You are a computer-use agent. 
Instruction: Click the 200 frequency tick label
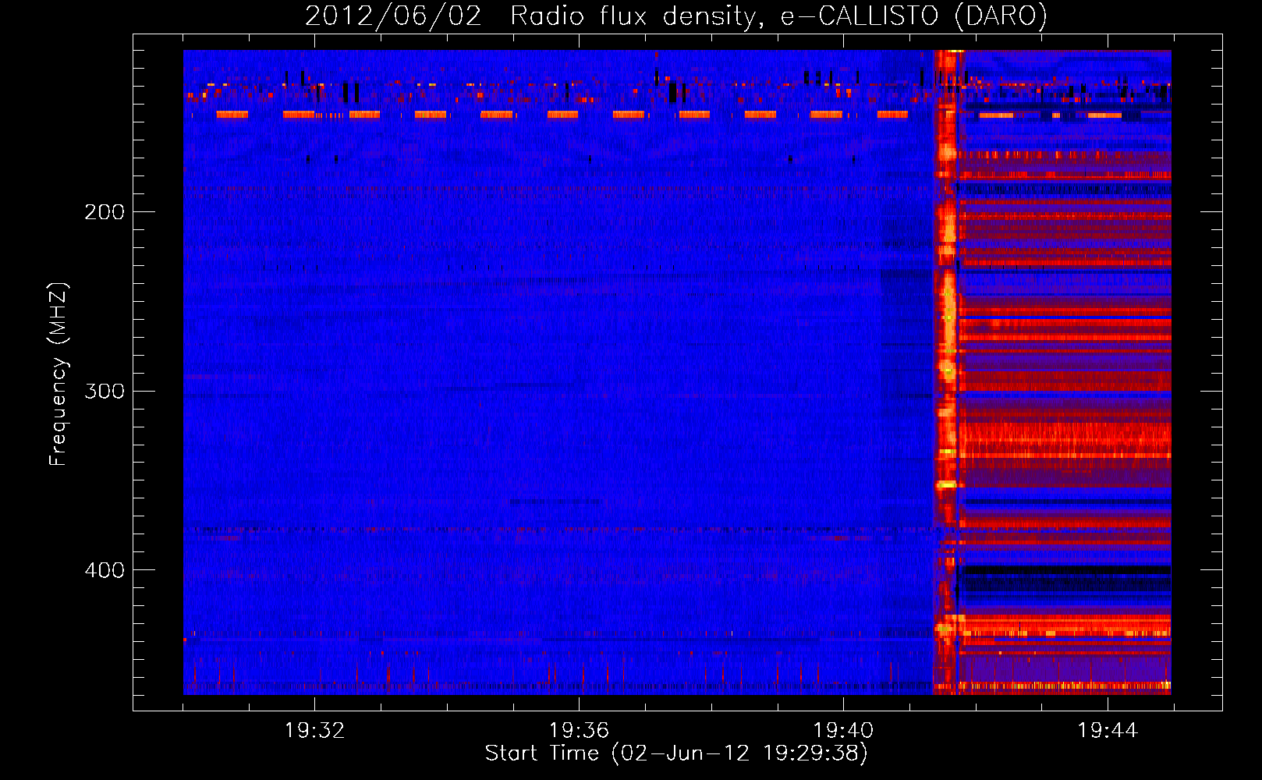tap(105, 211)
